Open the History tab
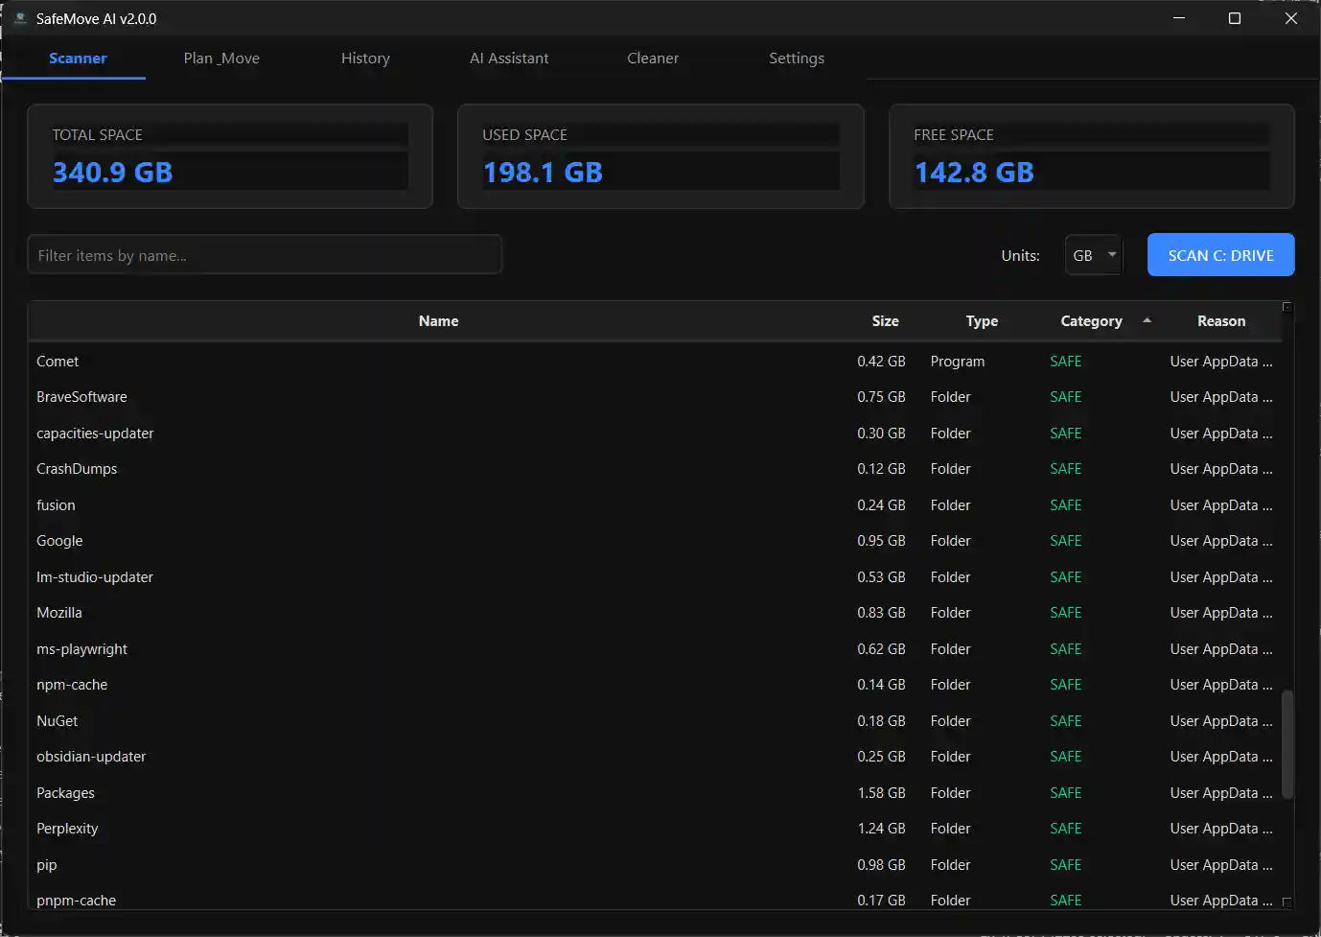The image size is (1321, 937). (365, 59)
